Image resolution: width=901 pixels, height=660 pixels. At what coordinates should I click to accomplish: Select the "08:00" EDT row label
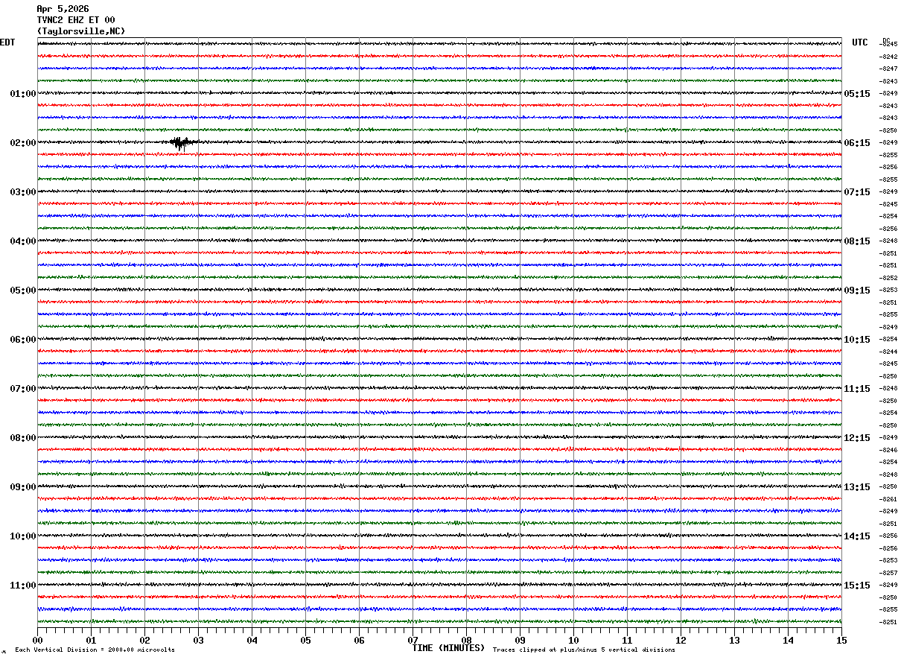pyautogui.click(x=22, y=438)
